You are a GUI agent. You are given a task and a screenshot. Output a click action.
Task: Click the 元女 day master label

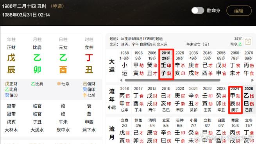[x=63, y=48]
